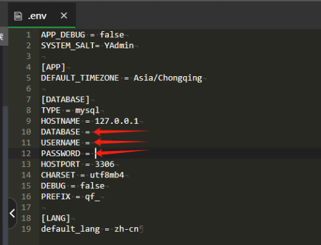Place cursor after PASSWORD = on line 12

96,154
